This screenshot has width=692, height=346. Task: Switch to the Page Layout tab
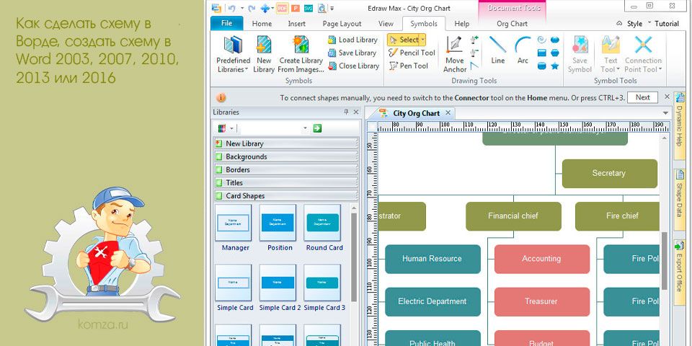coord(342,24)
